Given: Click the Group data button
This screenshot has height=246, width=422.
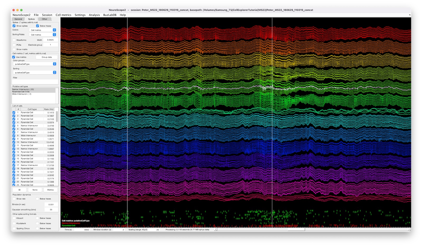Looking at the screenshot, I should tap(47, 57).
